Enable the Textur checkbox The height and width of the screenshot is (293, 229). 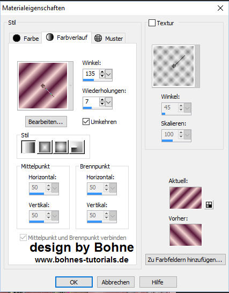coord(152,23)
